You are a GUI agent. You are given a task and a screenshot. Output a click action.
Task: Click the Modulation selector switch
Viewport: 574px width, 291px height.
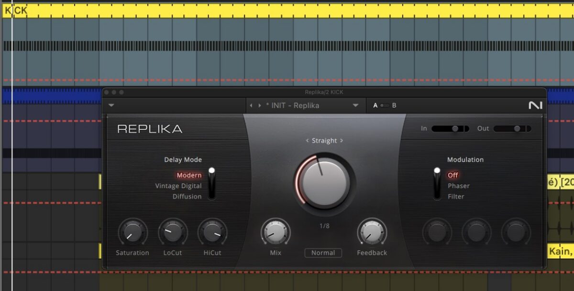click(x=437, y=183)
